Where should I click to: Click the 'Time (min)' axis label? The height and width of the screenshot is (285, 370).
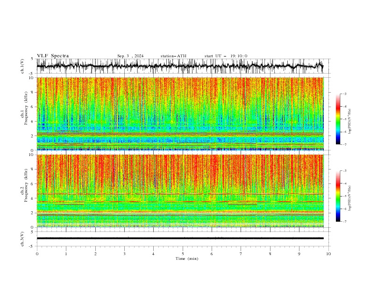(x=187, y=258)
